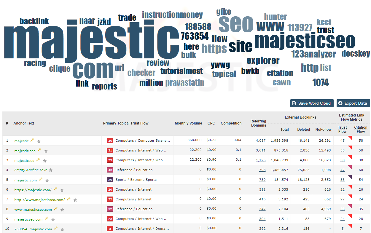Open the Trust Flow value 45 link

[x=342, y=141]
